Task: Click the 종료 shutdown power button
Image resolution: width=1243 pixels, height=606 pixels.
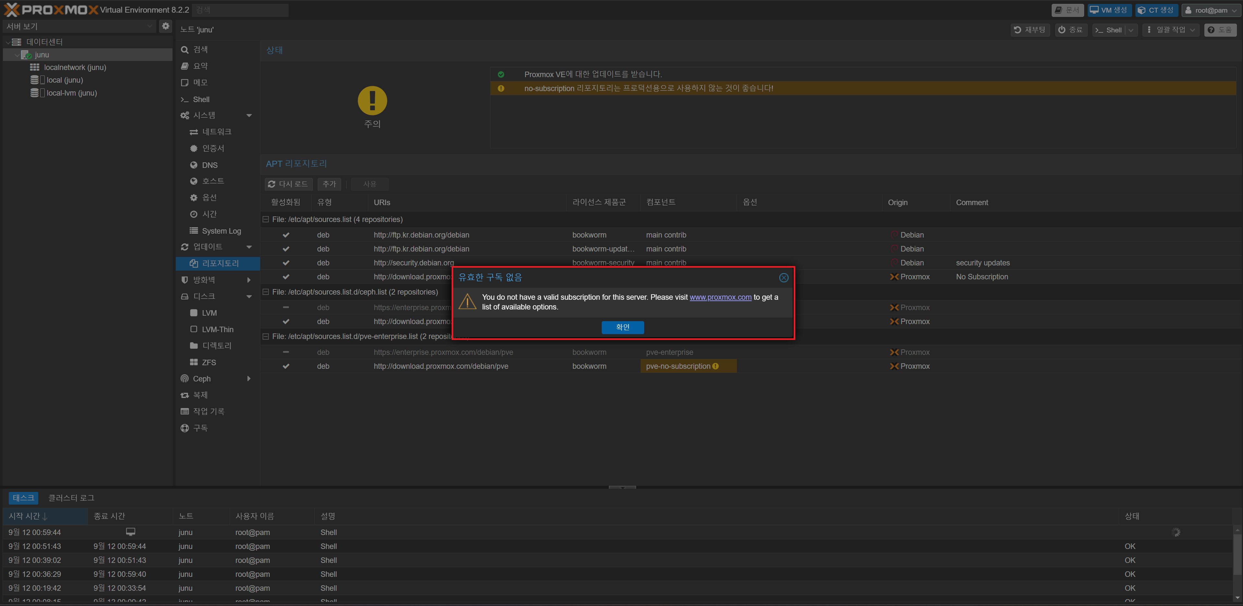Action: tap(1070, 30)
